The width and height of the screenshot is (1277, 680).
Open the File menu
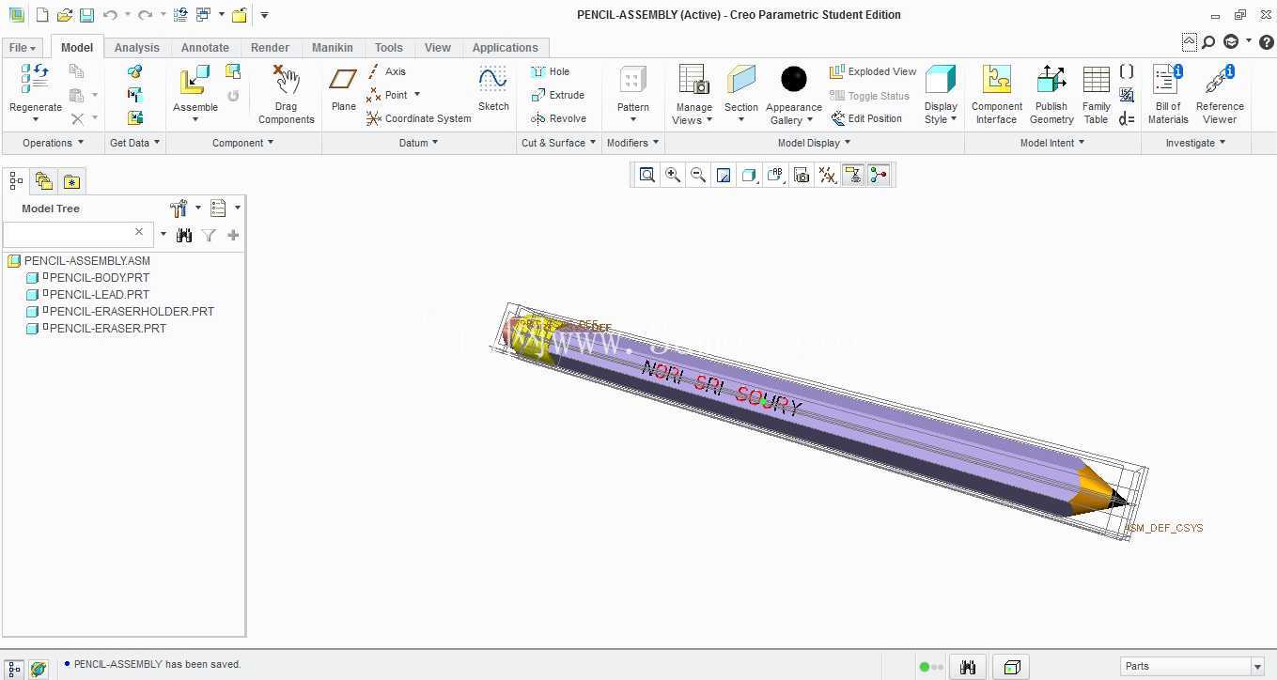point(22,48)
